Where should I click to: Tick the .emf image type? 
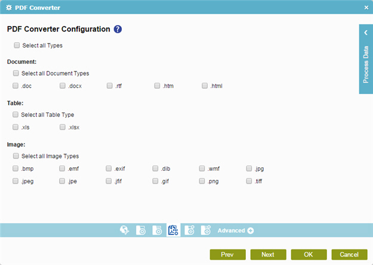click(62, 169)
